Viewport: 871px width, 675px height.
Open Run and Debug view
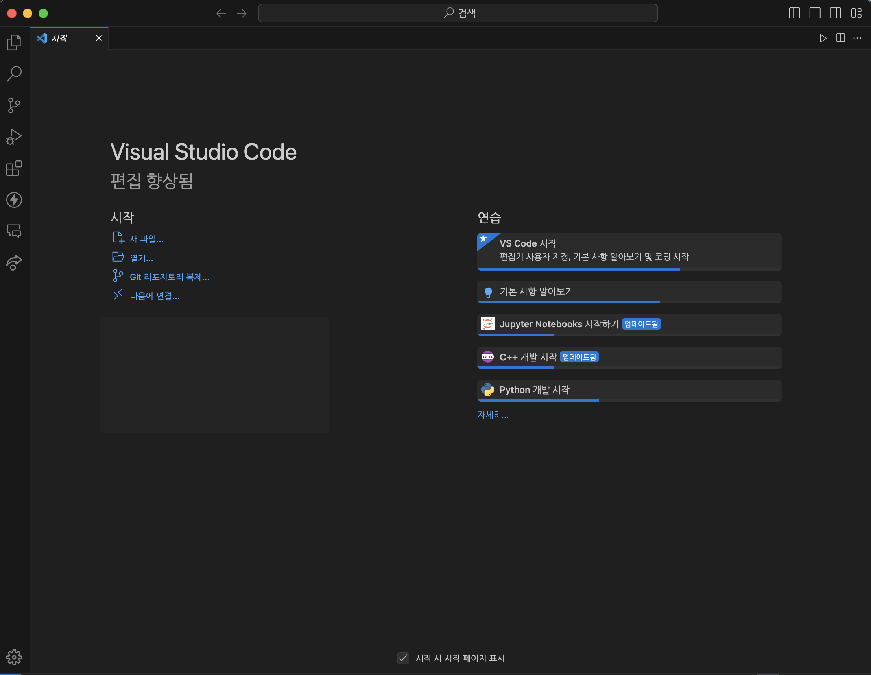14,137
